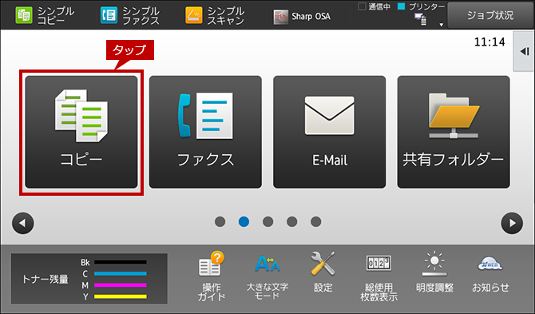
Task: Open Sharp OSA application
Action: (302, 17)
